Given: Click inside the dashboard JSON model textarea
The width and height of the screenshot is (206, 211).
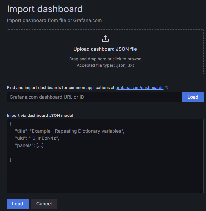Looking at the screenshot, I should pyautogui.click(x=105, y=174).
